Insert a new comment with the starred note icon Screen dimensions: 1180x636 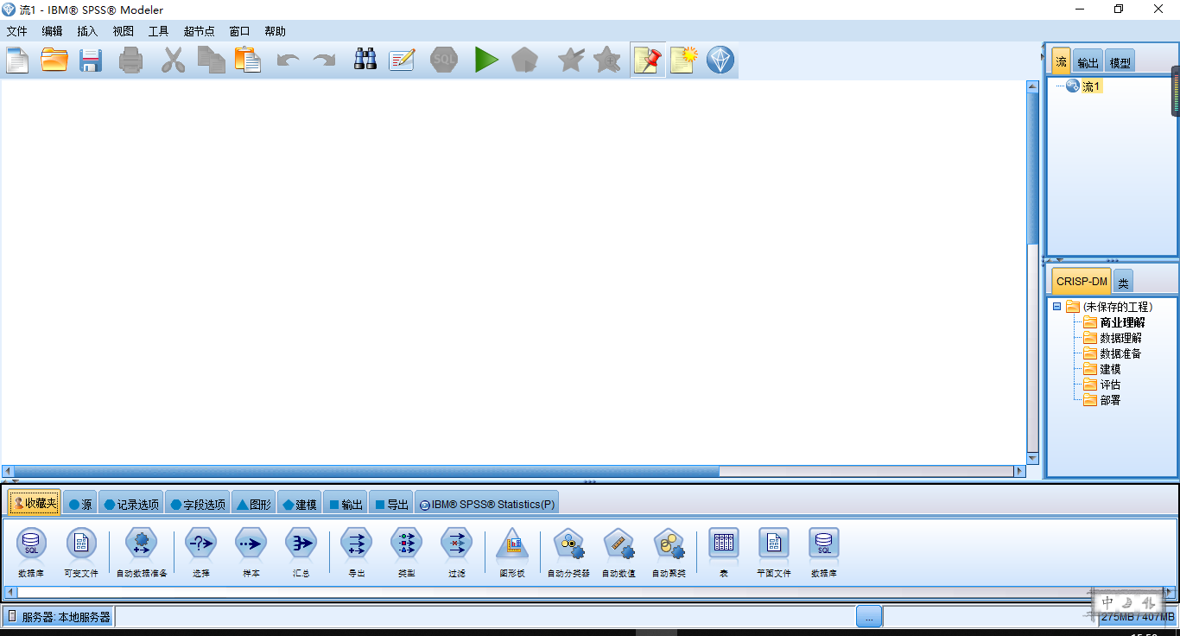pyautogui.click(x=682, y=60)
